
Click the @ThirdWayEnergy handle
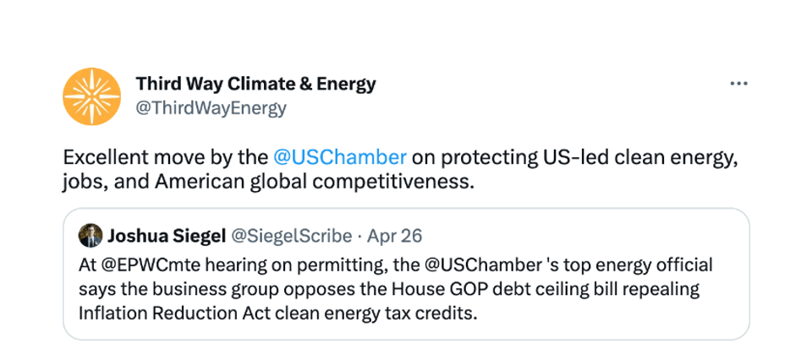[211, 108]
